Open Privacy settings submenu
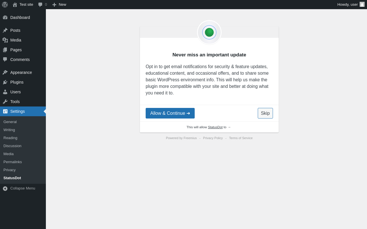367x229 pixels. [x=9, y=170]
